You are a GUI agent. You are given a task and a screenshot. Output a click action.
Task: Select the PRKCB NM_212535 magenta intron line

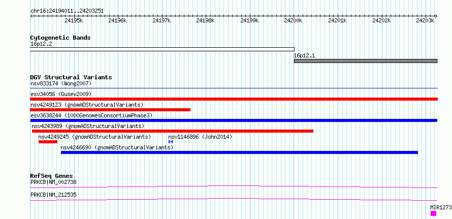[x=234, y=199]
